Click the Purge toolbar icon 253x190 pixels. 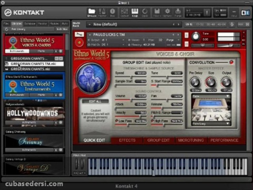178,13
